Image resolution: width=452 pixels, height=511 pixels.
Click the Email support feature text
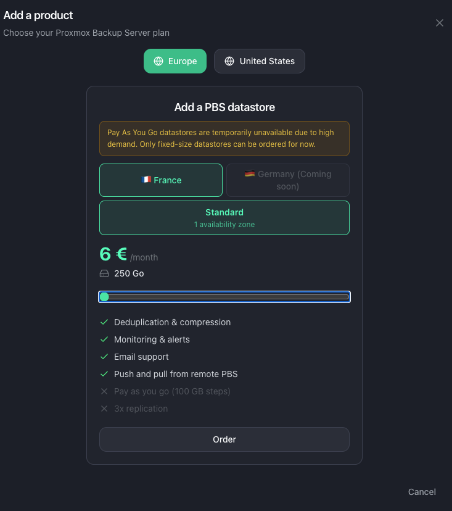(141, 357)
